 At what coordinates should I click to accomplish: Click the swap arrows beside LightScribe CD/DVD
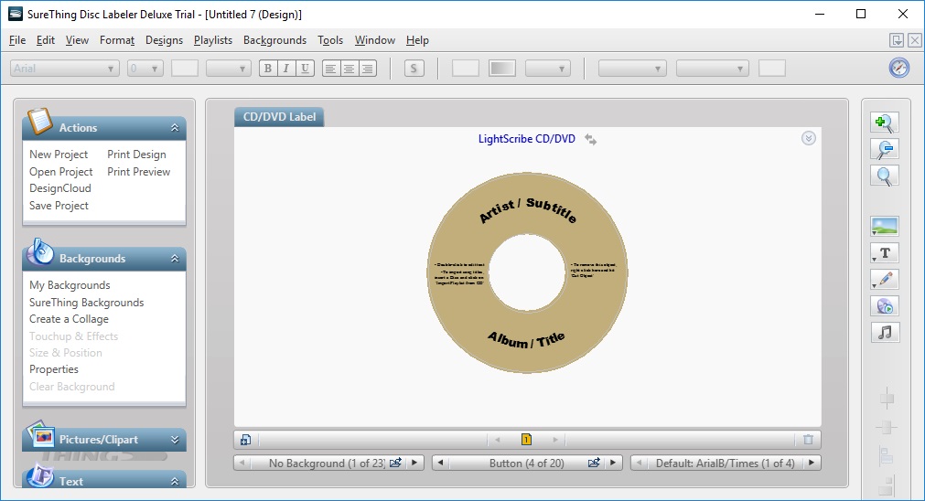click(590, 139)
